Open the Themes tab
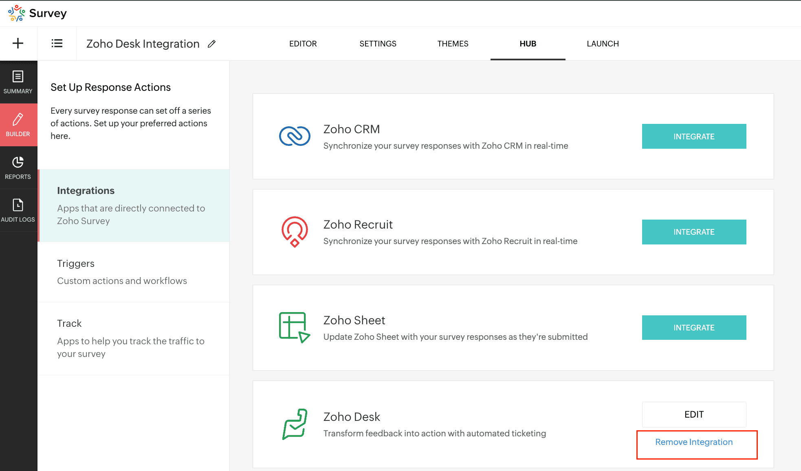The height and width of the screenshot is (471, 801). click(x=453, y=44)
